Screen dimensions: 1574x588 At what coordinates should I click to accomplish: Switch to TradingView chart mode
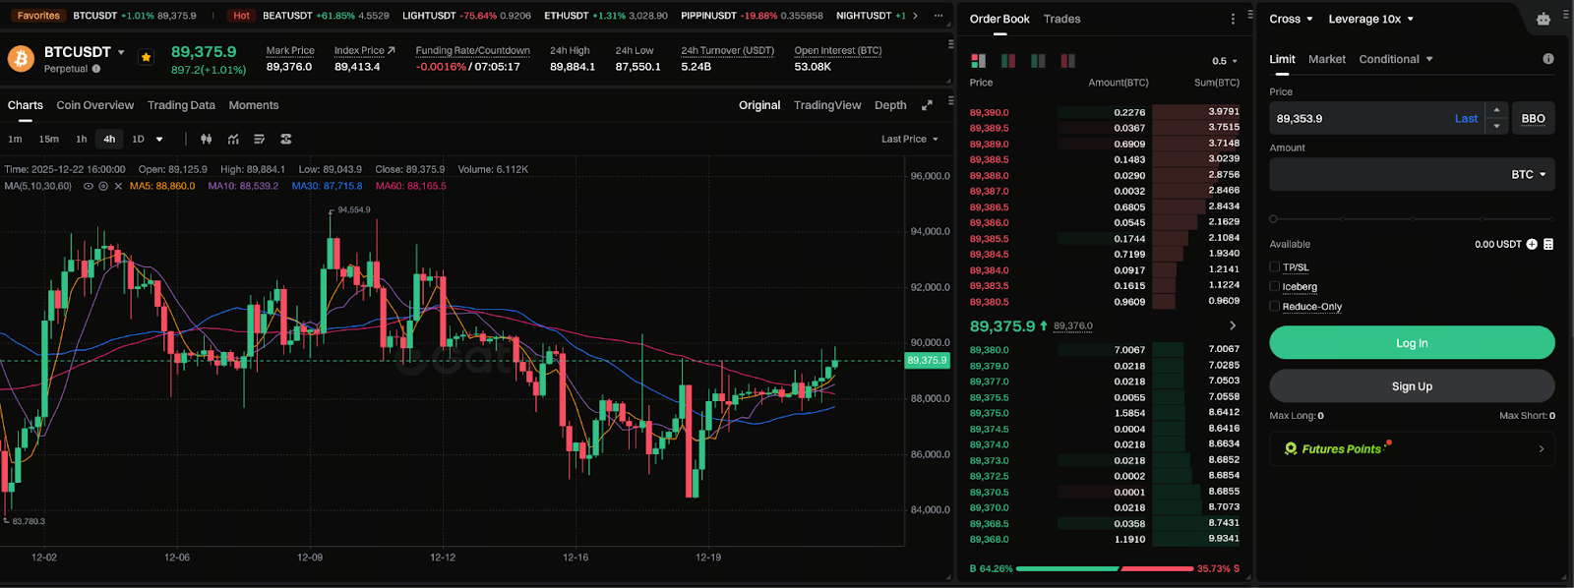[827, 105]
